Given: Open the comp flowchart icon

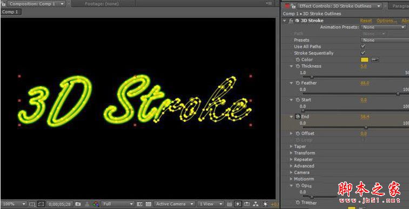Looking at the screenshot, I should [256, 204].
